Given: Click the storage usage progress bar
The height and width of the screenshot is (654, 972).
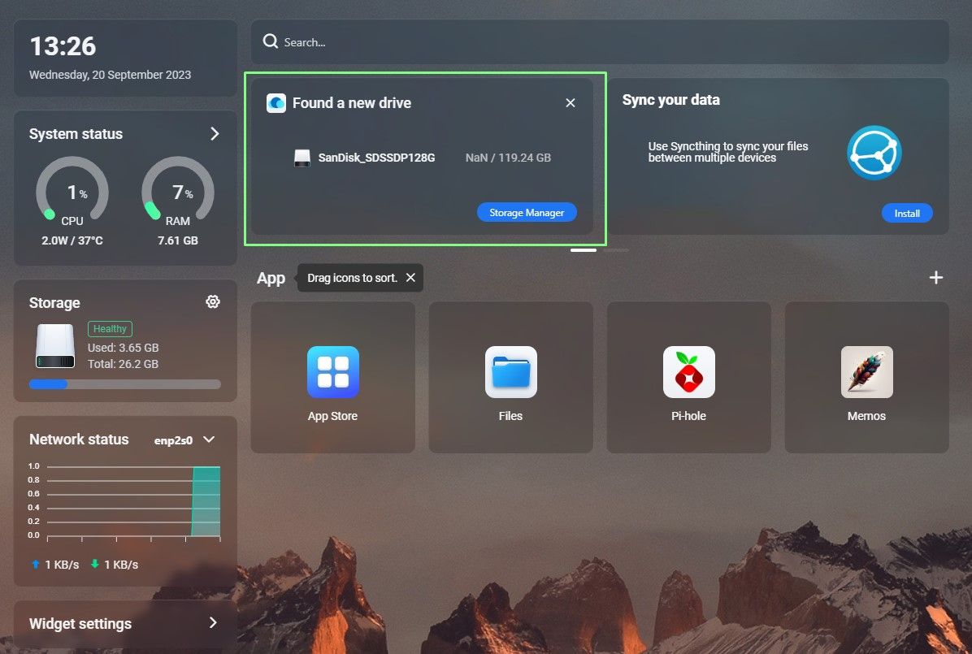Looking at the screenshot, I should [x=125, y=384].
